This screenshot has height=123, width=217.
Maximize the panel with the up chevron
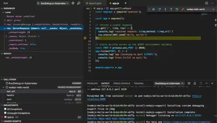(x=206, y=83)
